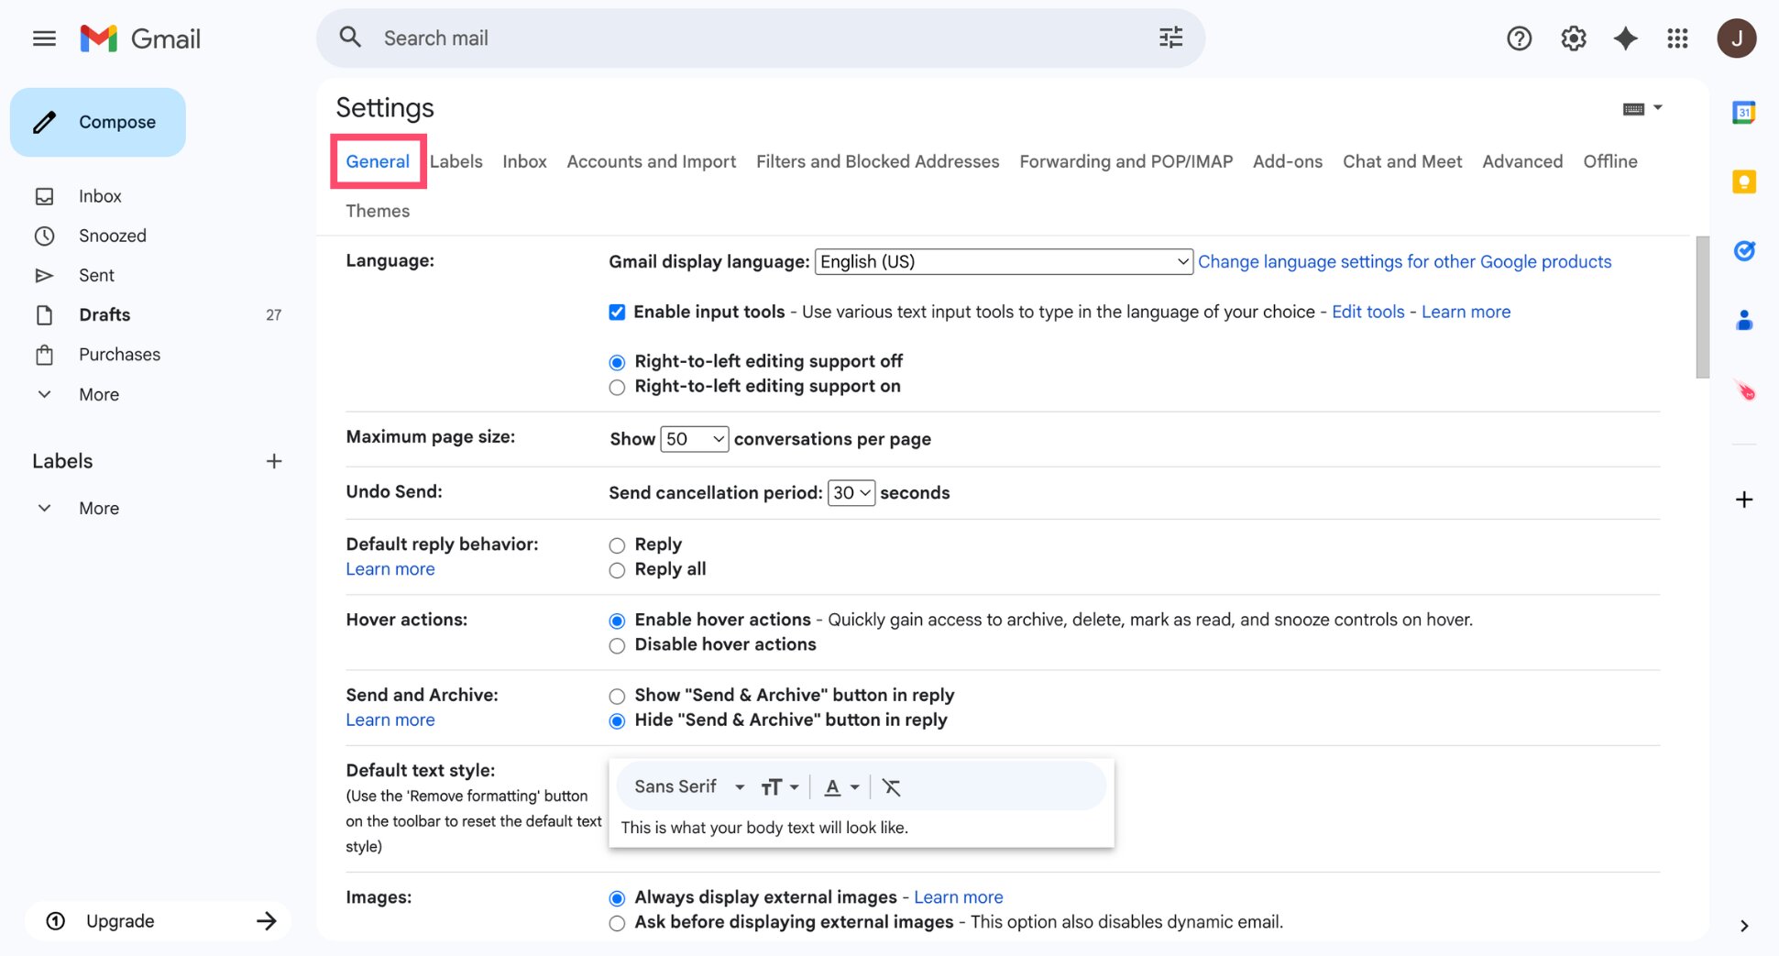The height and width of the screenshot is (956, 1779).
Task: Expand More under mail folders
Action: pos(99,394)
